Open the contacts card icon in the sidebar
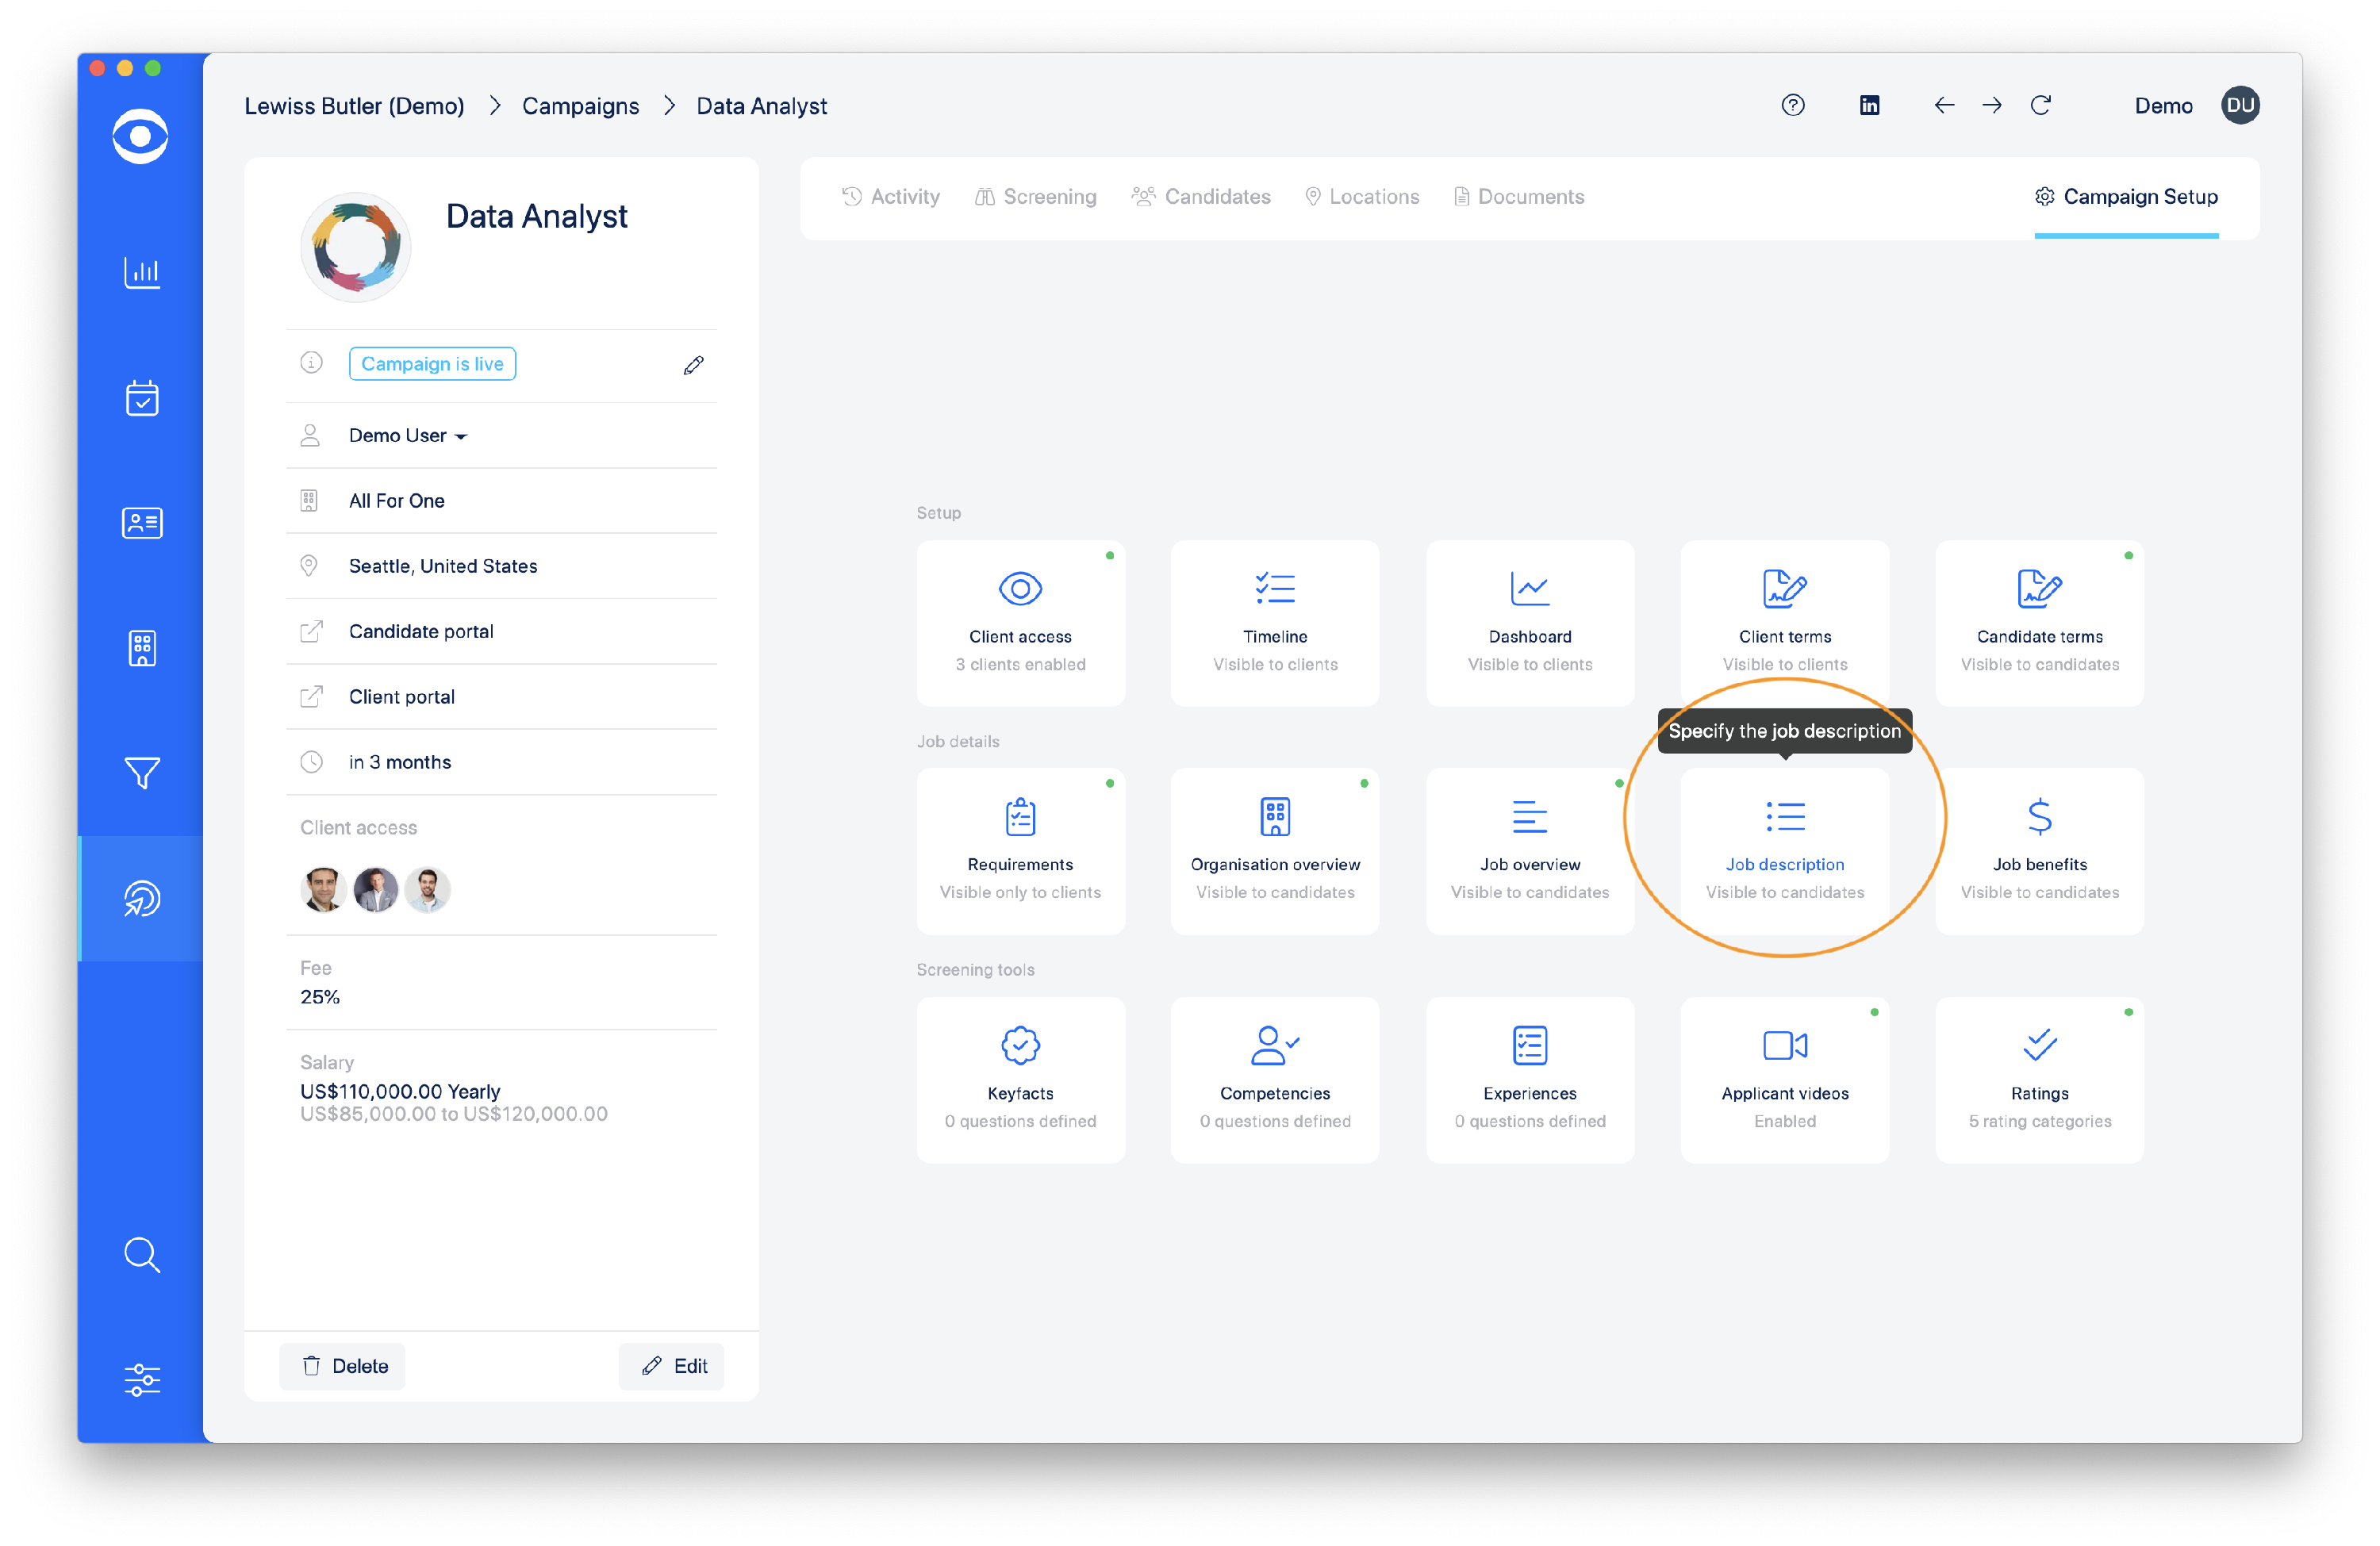This screenshot has width=2380, height=1546. 141,523
